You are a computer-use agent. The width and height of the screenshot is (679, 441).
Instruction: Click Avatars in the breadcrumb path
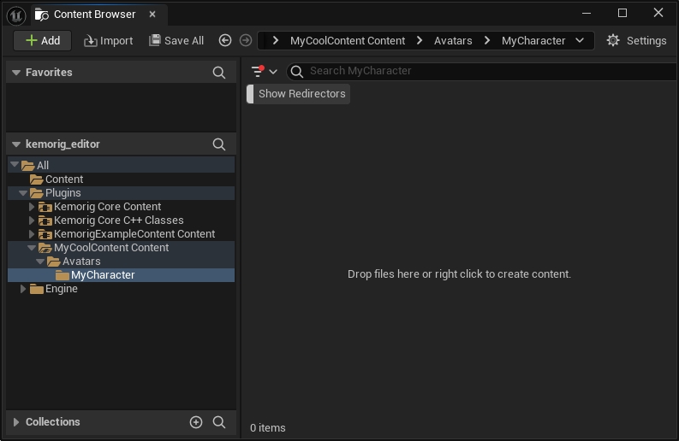pyautogui.click(x=453, y=40)
